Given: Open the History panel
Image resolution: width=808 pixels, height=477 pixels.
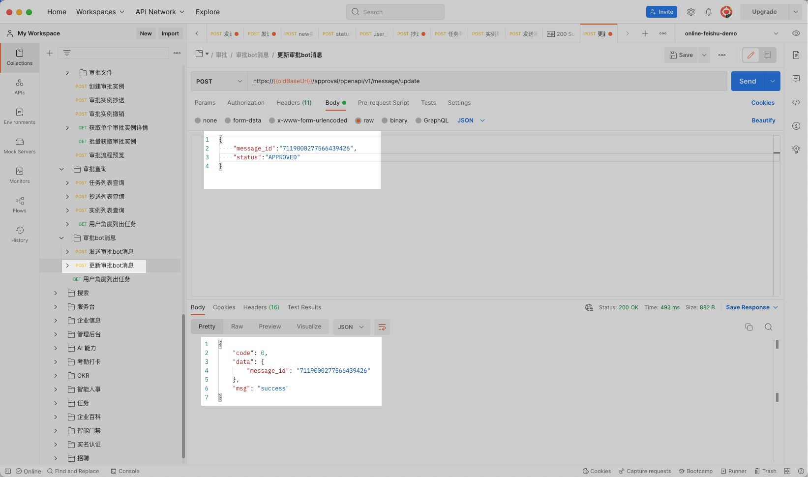Looking at the screenshot, I should tap(20, 234).
